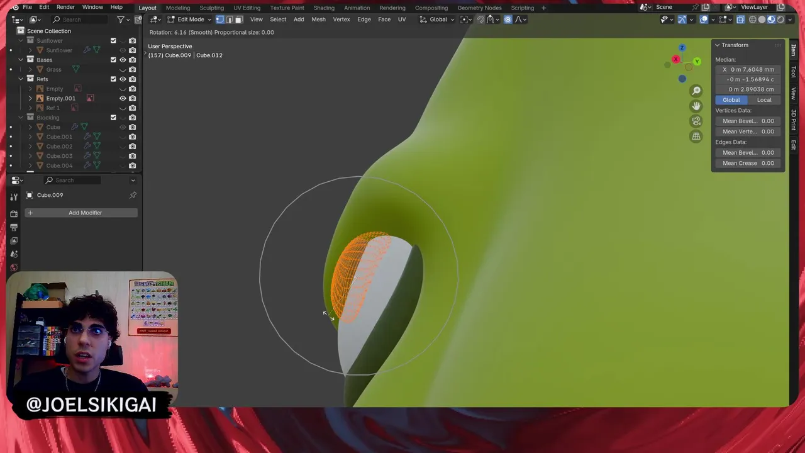The height and width of the screenshot is (453, 805).
Task: Select edge select mode icon
Action: click(229, 20)
